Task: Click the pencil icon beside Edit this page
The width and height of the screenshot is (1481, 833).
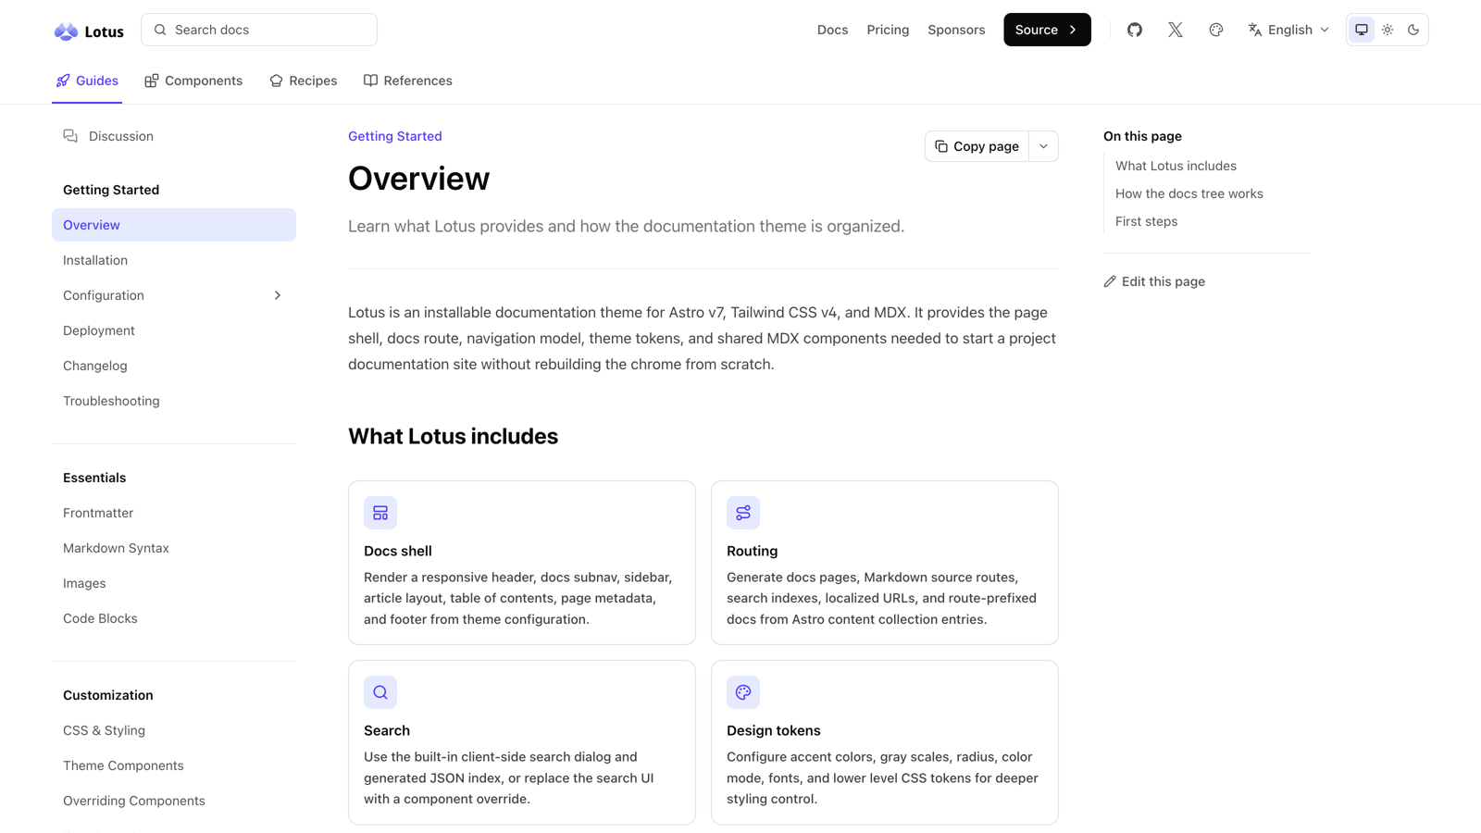Action: [x=1110, y=281]
